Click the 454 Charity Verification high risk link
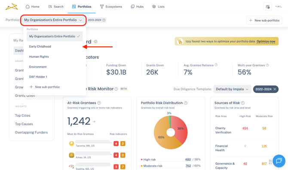The height and width of the screenshot is (170, 288). [245, 128]
